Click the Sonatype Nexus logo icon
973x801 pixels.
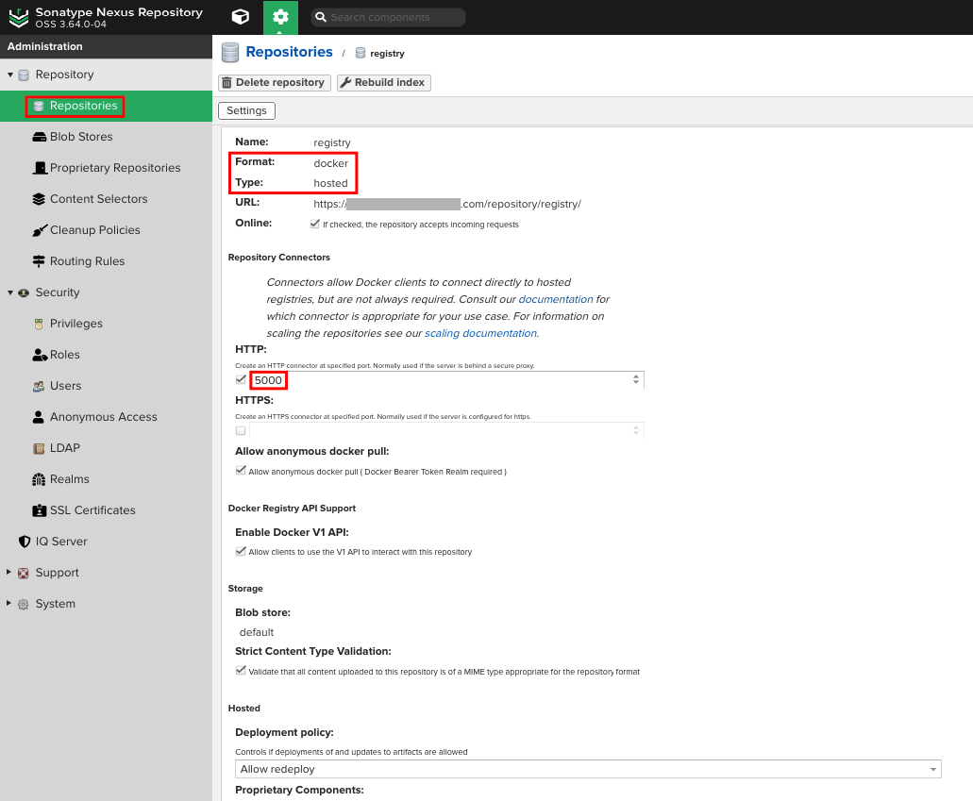(x=19, y=17)
